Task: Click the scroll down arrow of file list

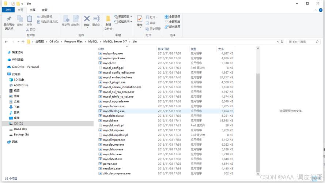Action: [x=258, y=174]
